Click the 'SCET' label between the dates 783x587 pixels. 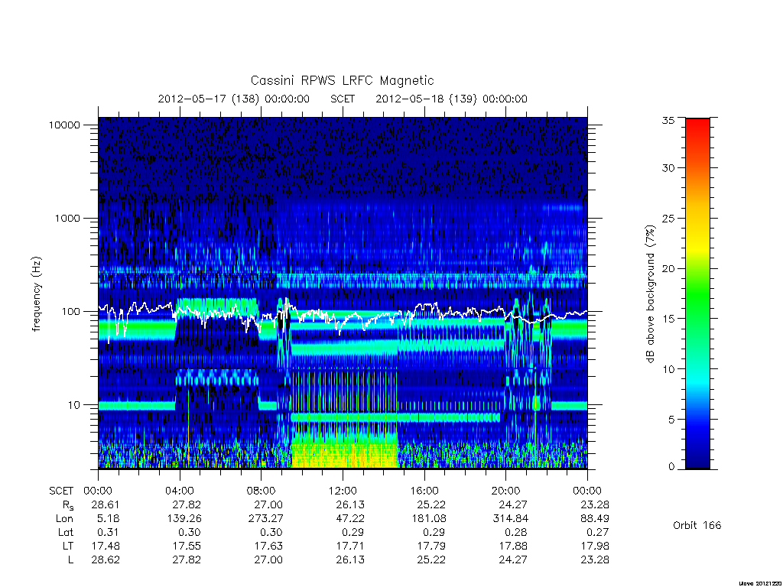pos(343,99)
